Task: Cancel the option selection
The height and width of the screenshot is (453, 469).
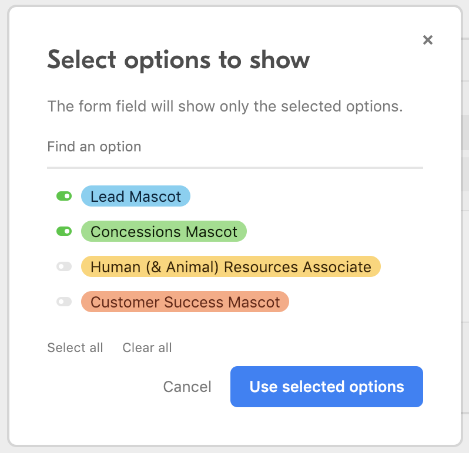Action: coord(187,387)
